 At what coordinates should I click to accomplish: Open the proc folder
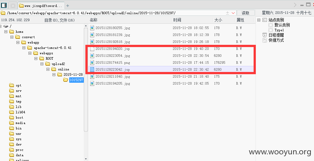(19, 150)
